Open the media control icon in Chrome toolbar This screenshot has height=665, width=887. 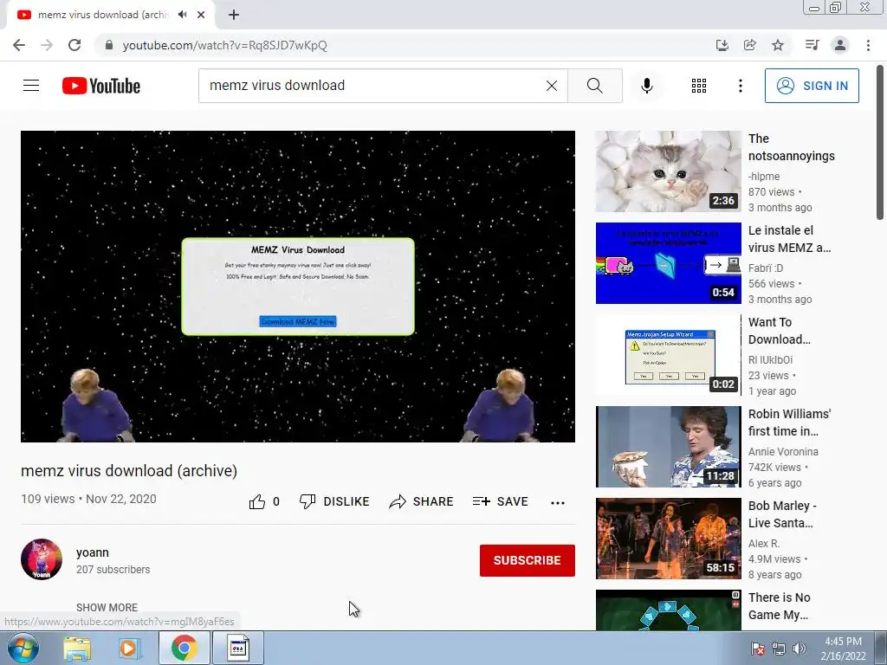point(812,45)
